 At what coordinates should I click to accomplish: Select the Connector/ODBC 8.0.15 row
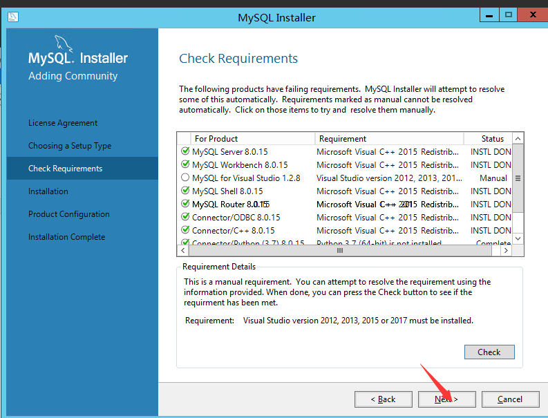(x=345, y=217)
